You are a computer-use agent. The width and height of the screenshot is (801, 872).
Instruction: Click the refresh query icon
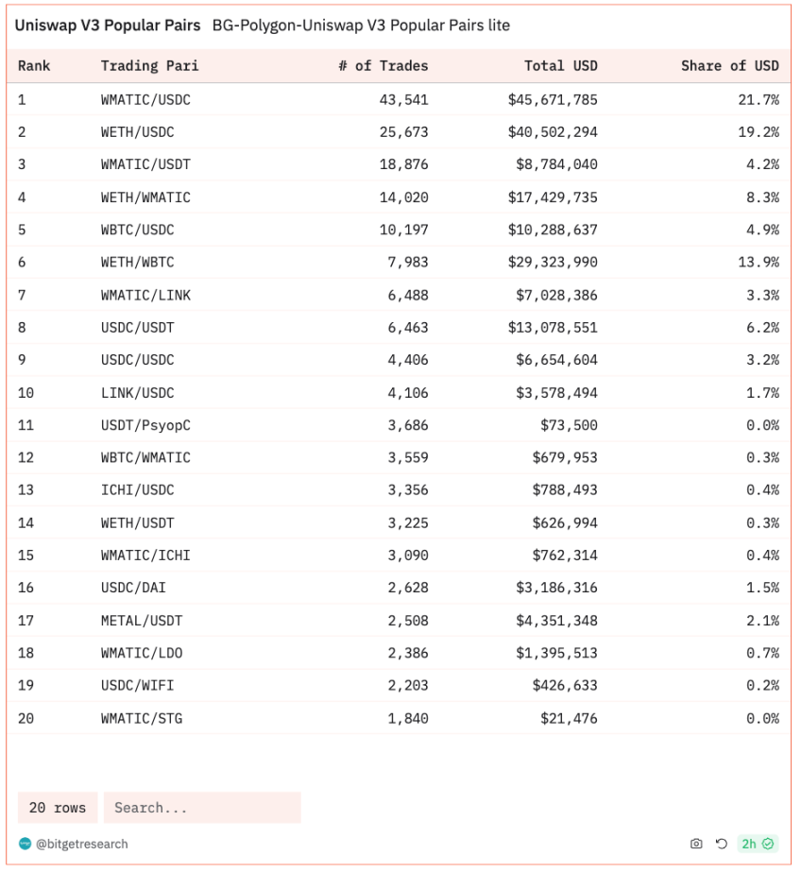click(x=721, y=844)
